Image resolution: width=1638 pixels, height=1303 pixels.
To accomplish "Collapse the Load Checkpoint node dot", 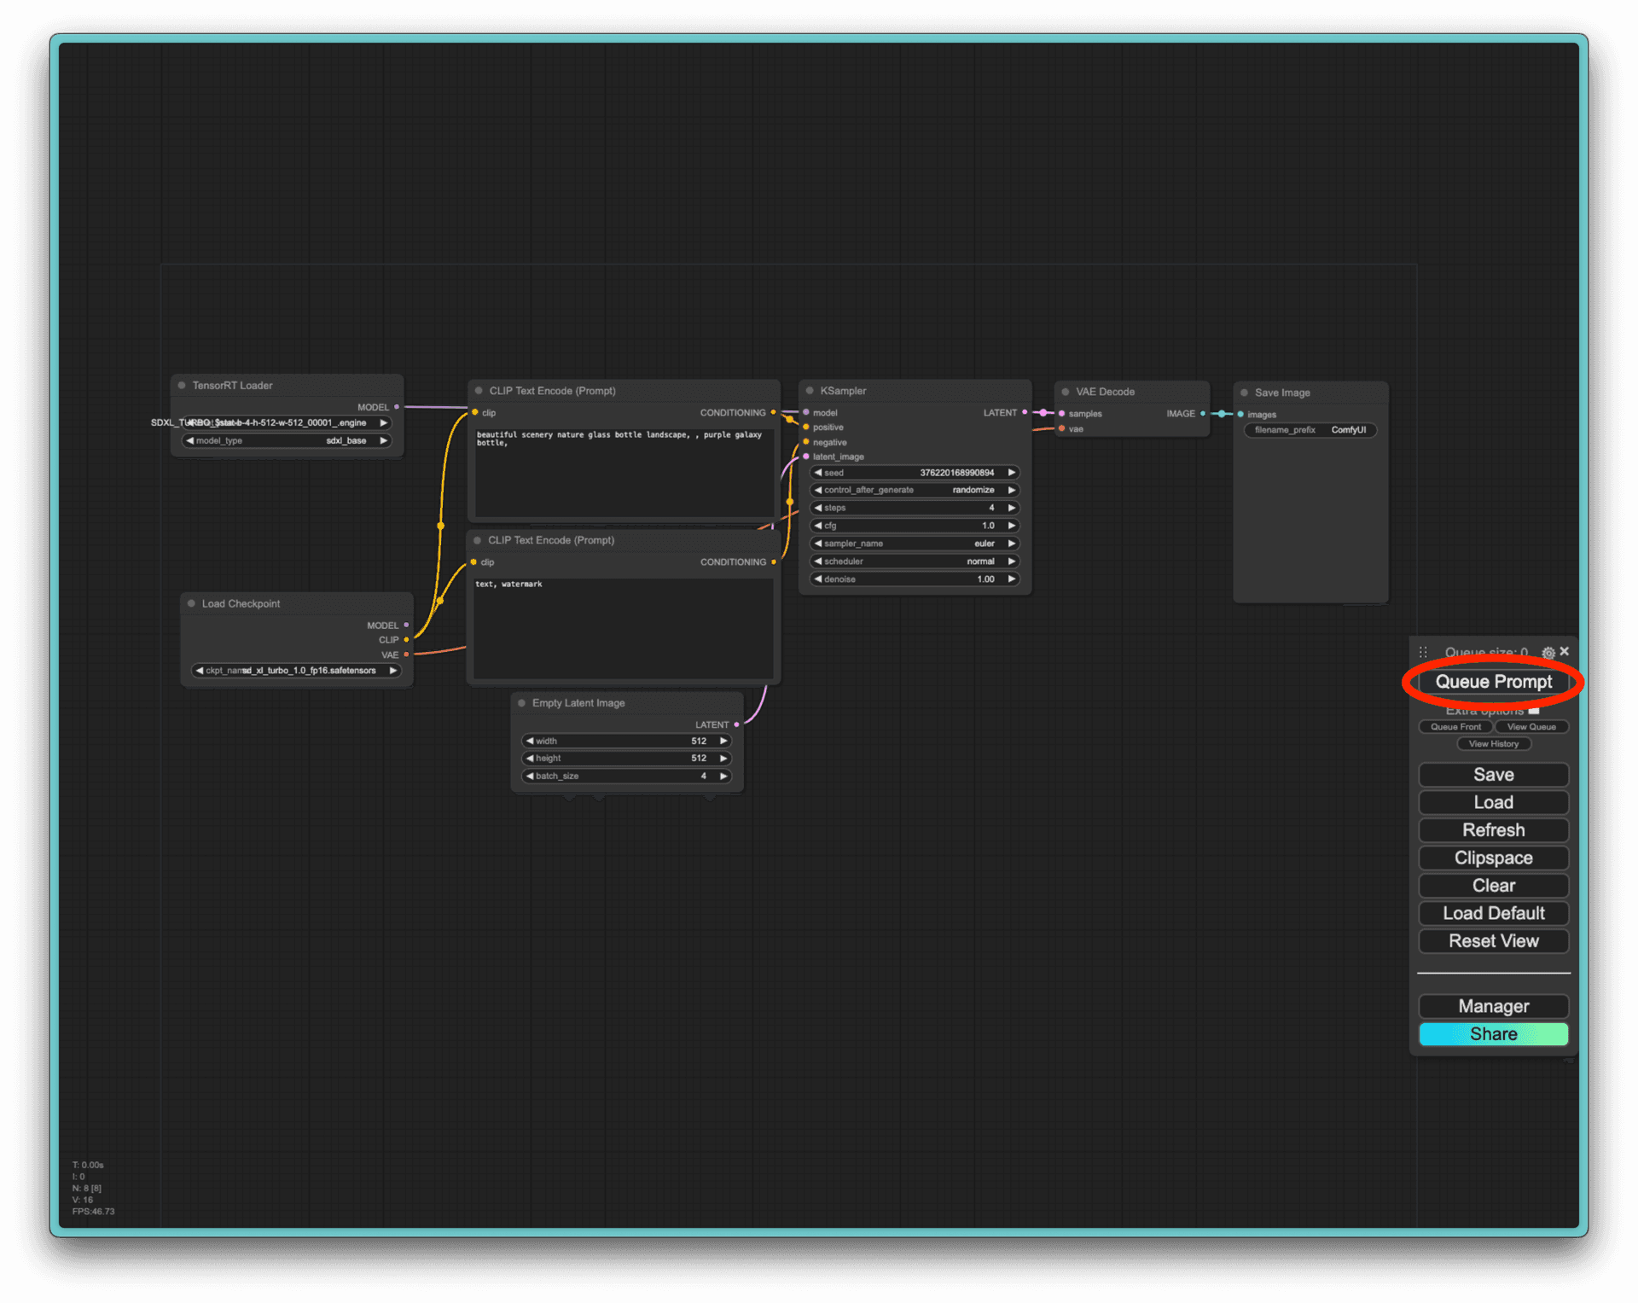I will (191, 603).
